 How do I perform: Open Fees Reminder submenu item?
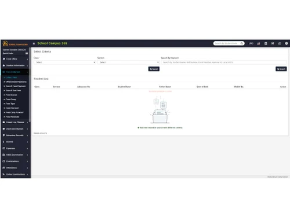(x=12, y=117)
